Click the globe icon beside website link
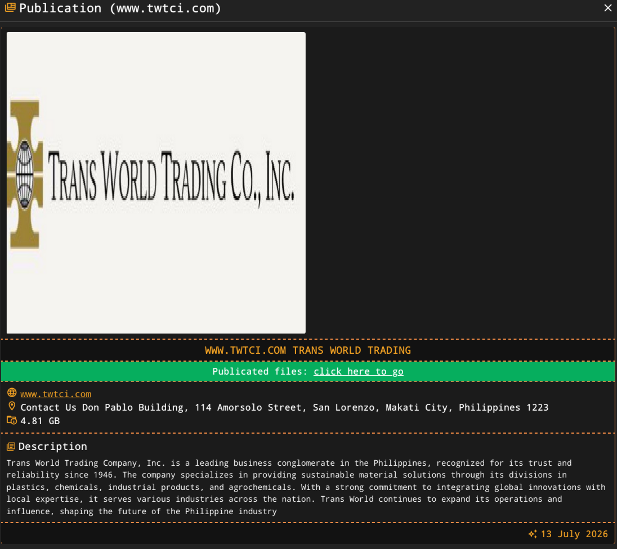Screen dimensions: 617x549 (12, 393)
